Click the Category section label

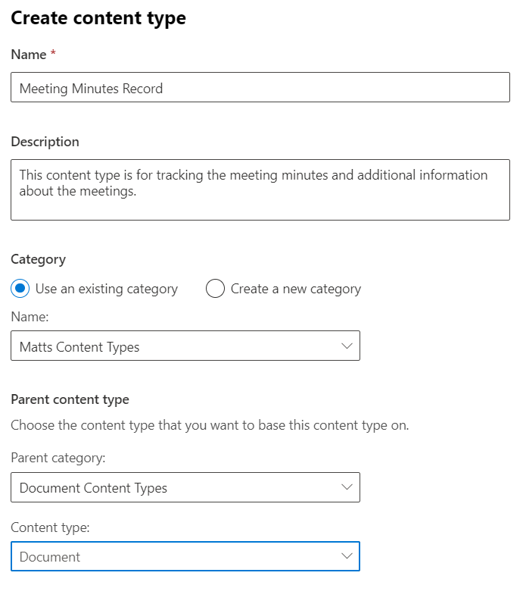(x=38, y=260)
